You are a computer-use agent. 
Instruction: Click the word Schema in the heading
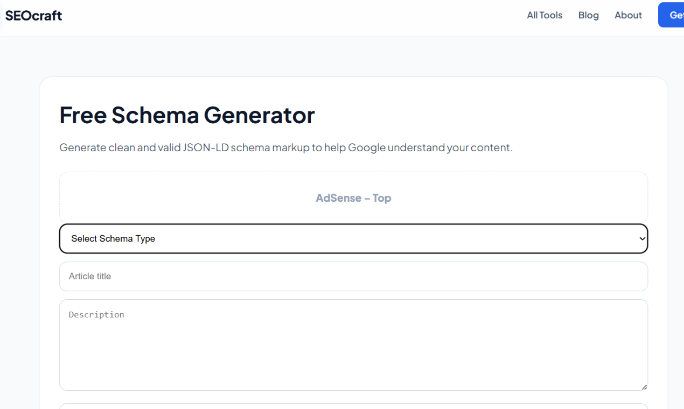tap(154, 115)
